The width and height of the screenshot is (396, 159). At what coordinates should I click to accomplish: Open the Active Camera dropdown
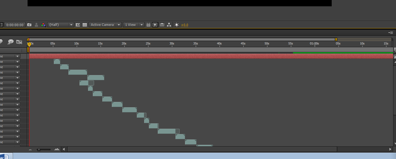click(x=105, y=25)
